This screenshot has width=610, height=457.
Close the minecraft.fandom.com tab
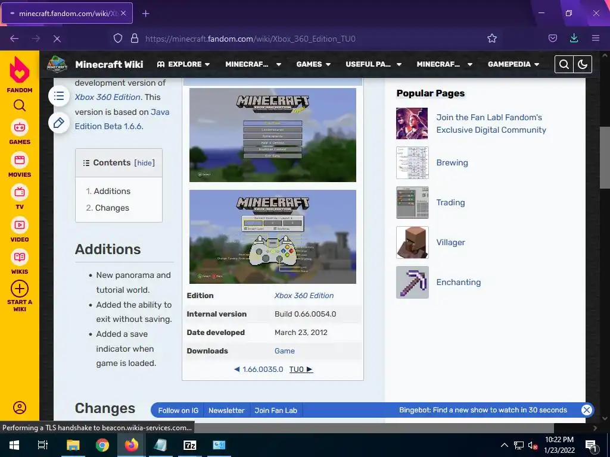pyautogui.click(x=123, y=13)
